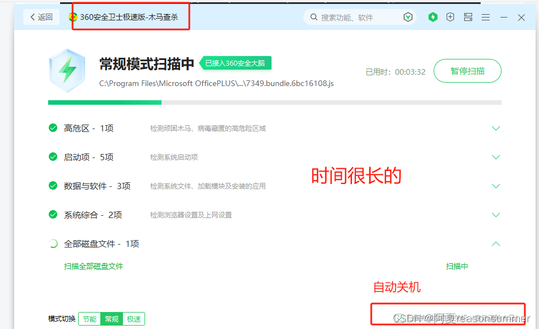539x329 pixels.
Task: Open the hamburger main menu
Action: click(486, 17)
